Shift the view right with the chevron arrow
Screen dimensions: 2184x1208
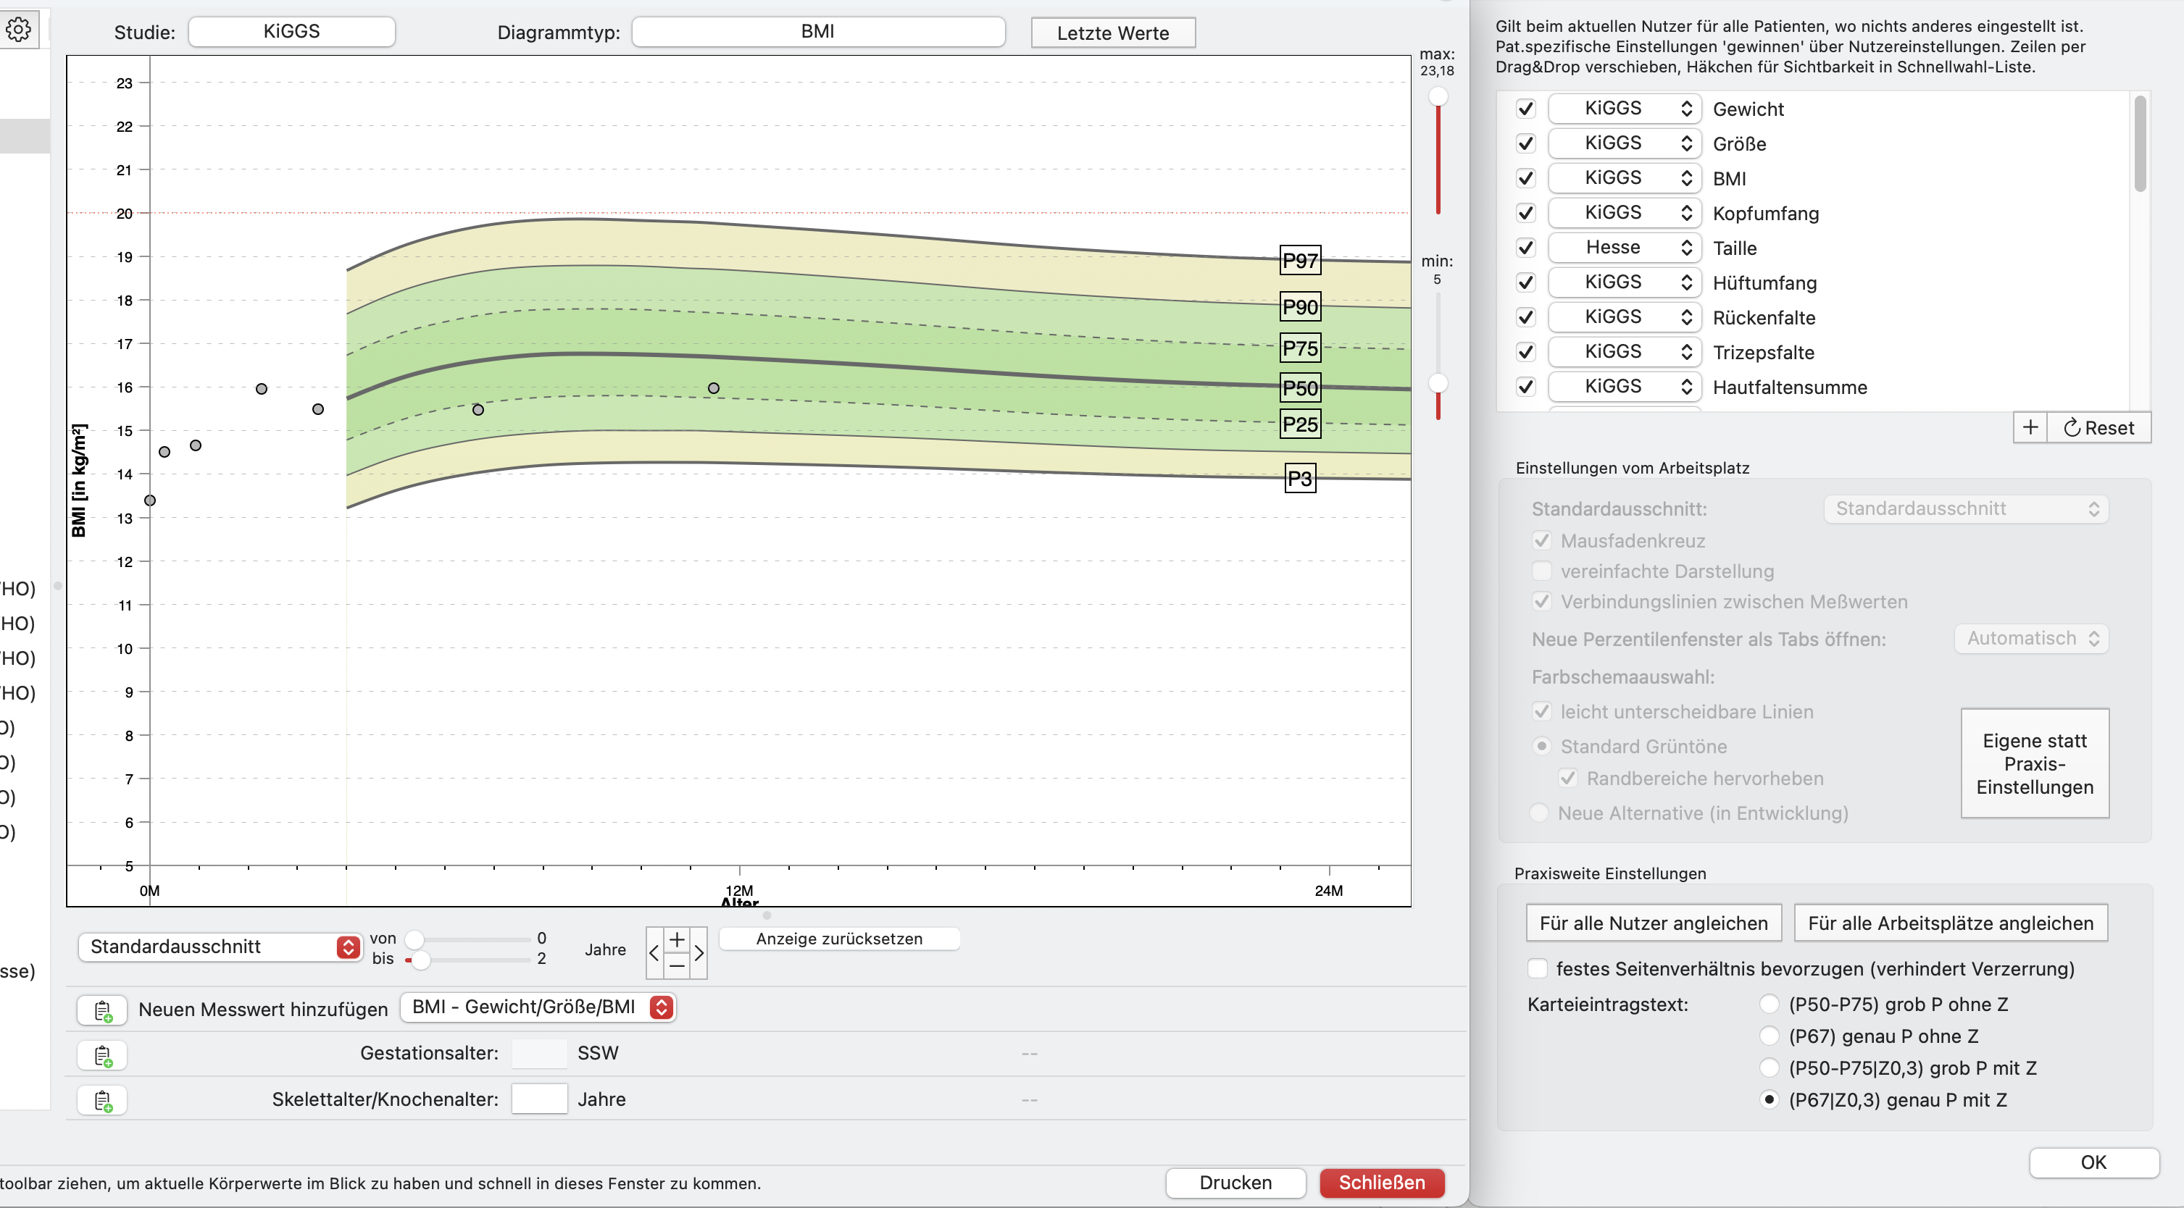point(699,952)
